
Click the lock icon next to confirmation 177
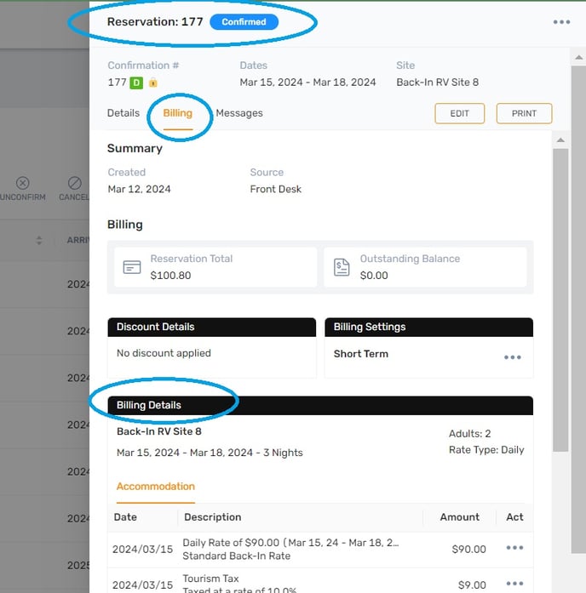click(153, 83)
